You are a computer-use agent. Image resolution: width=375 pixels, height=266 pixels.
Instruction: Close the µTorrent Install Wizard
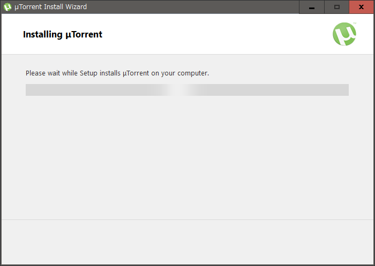tap(362, 7)
